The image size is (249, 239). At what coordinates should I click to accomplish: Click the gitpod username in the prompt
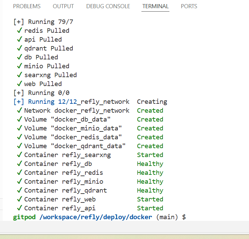(x=24, y=217)
